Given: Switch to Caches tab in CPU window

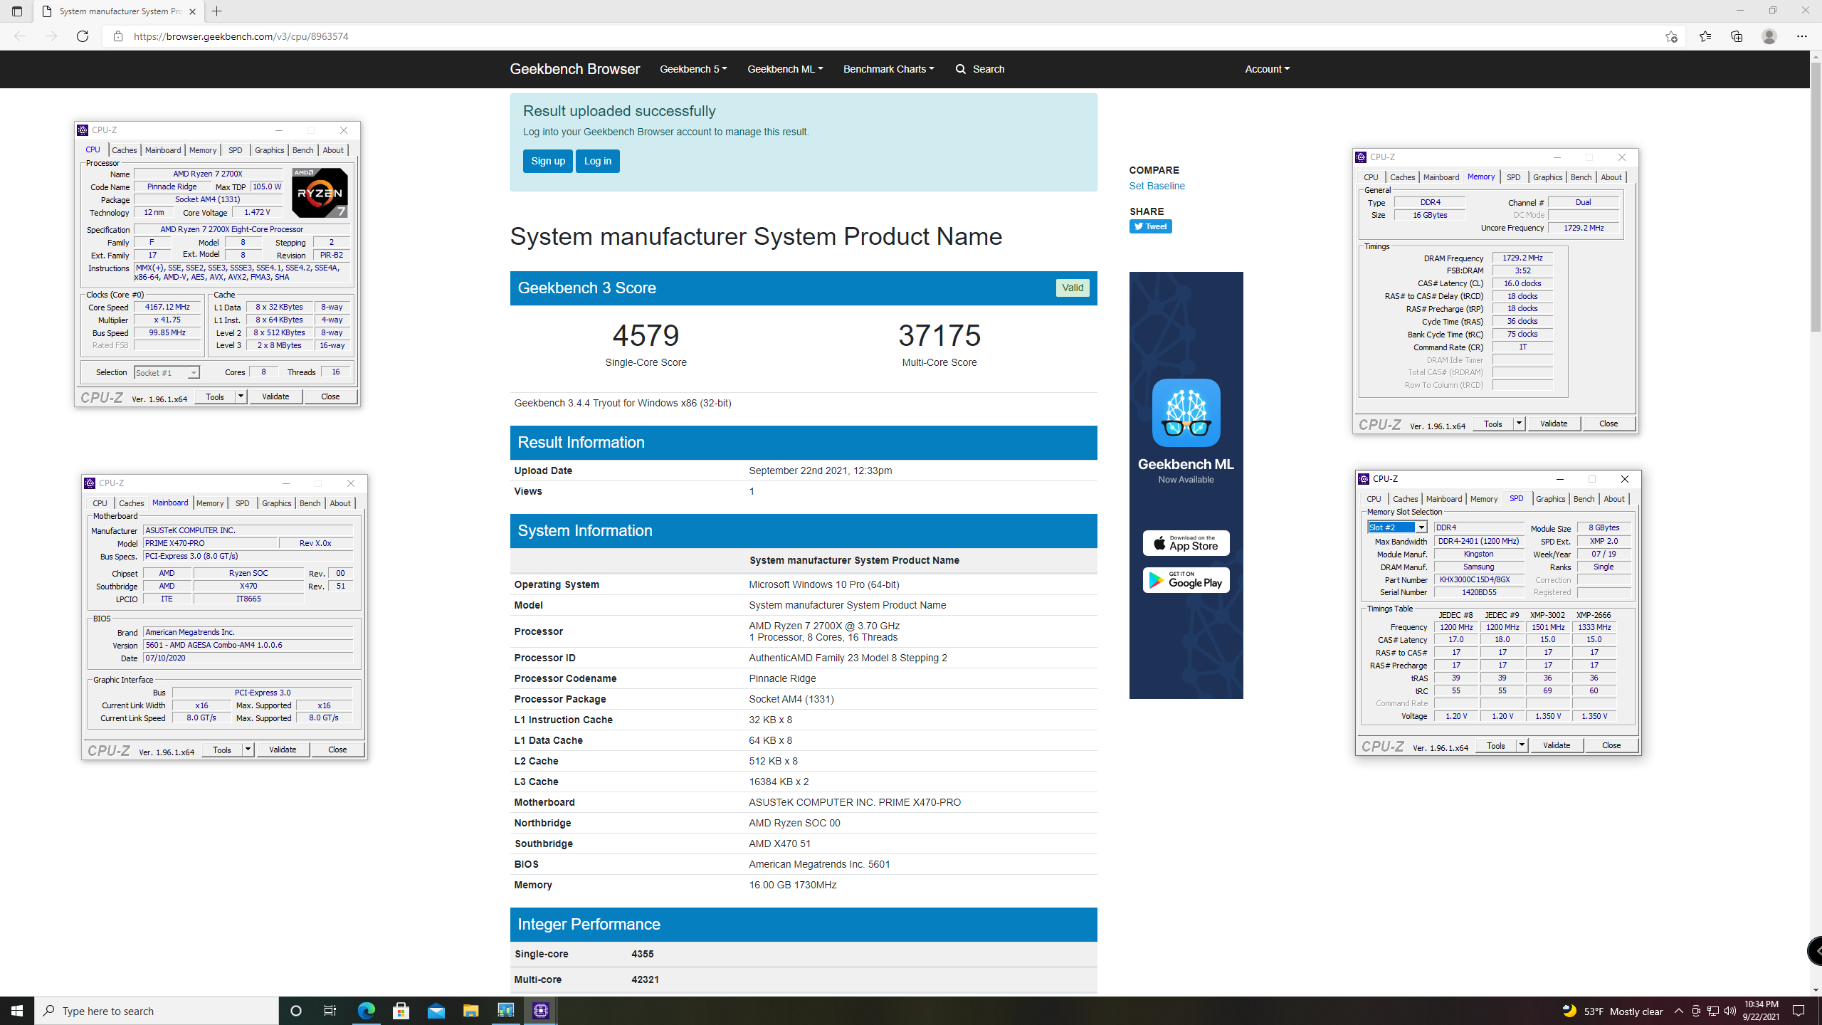Looking at the screenshot, I should tap(125, 150).
